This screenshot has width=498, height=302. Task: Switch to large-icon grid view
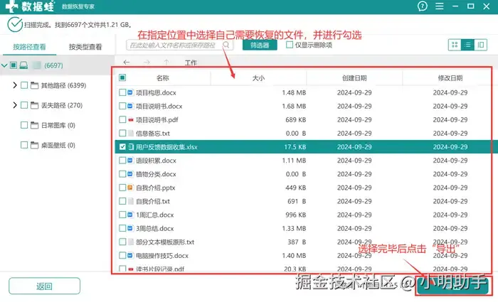(x=455, y=45)
